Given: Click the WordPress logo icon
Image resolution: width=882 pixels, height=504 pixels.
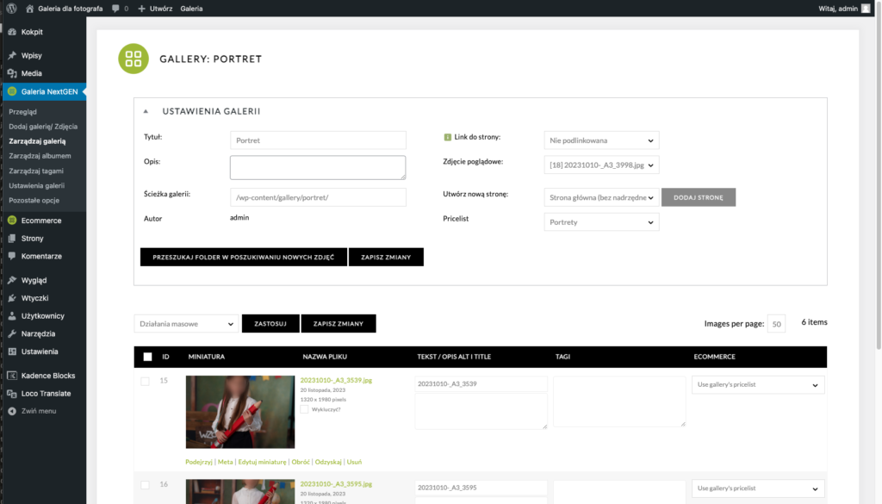Looking at the screenshot, I should point(12,9).
